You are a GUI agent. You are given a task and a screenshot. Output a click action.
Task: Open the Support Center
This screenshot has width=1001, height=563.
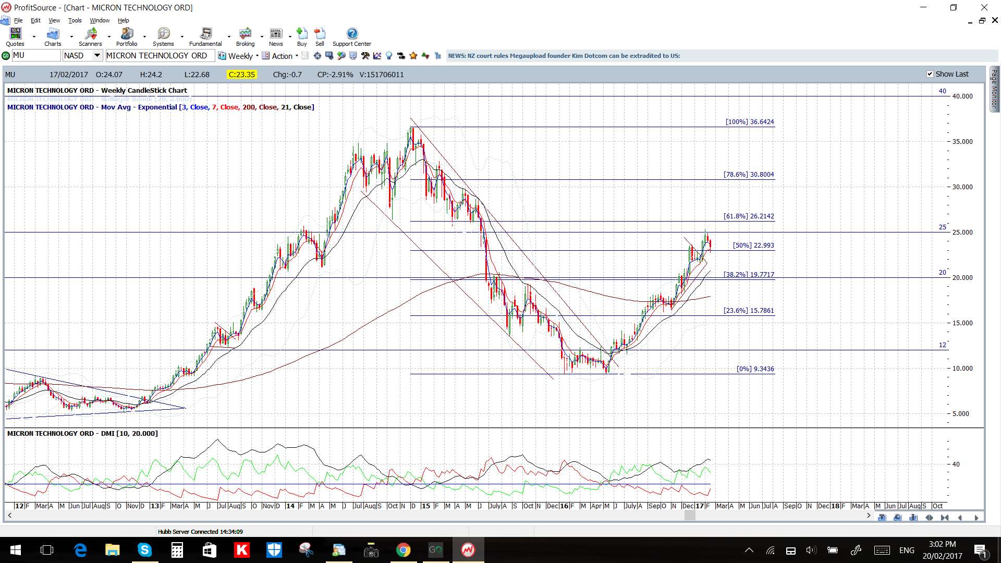point(352,37)
